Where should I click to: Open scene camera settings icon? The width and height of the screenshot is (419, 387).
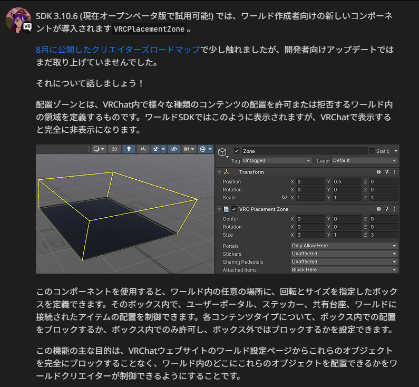189,149
